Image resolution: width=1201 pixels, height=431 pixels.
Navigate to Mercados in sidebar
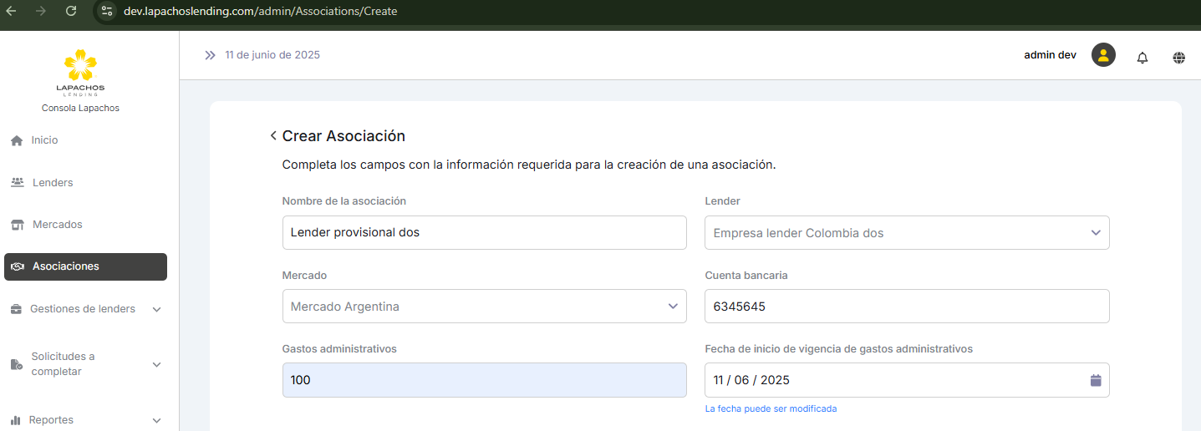tap(57, 225)
